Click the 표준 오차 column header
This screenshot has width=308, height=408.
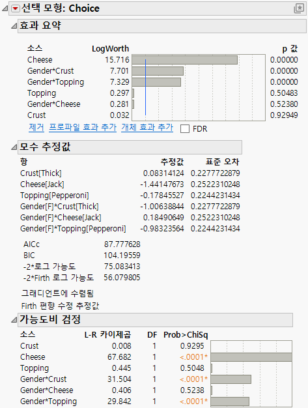pyautogui.click(x=222, y=162)
